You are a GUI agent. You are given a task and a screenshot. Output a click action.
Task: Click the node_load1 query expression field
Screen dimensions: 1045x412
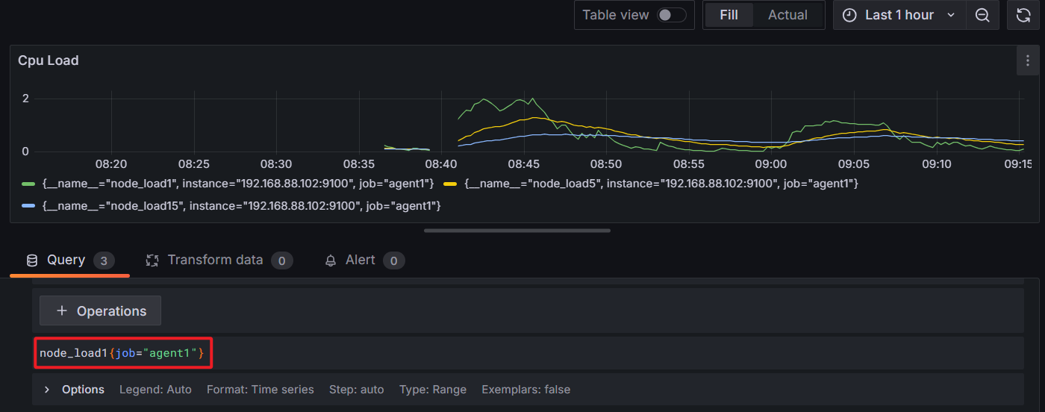(x=528, y=353)
